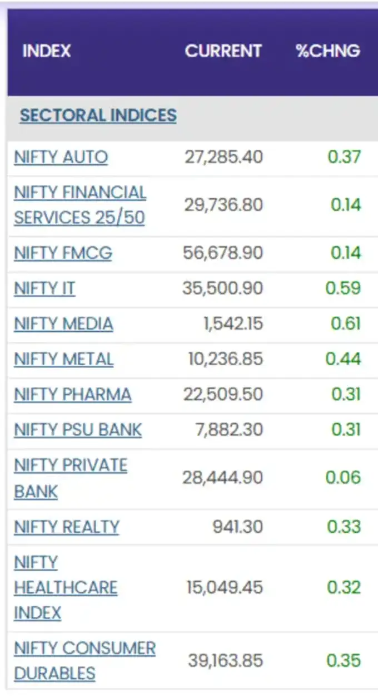
Task: Click NIFTY MEDIA's 0.61 percent change
Action: coord(345,324)
